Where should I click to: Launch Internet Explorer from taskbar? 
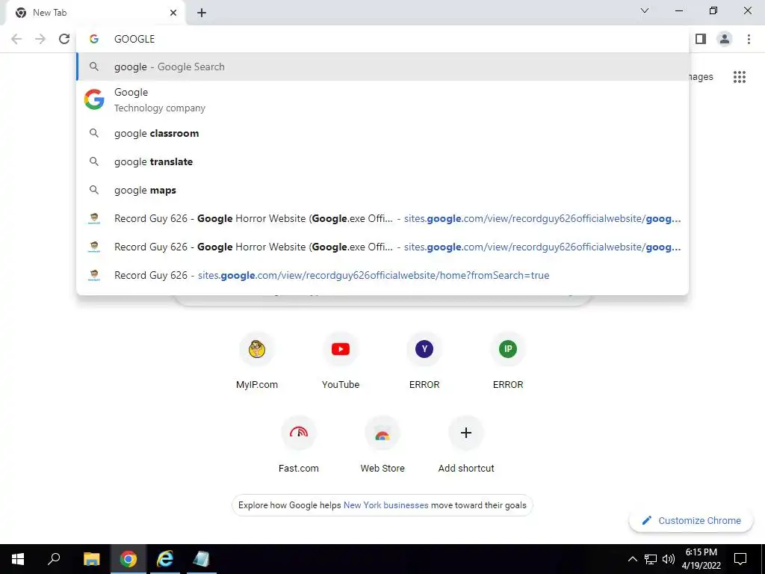165,559
